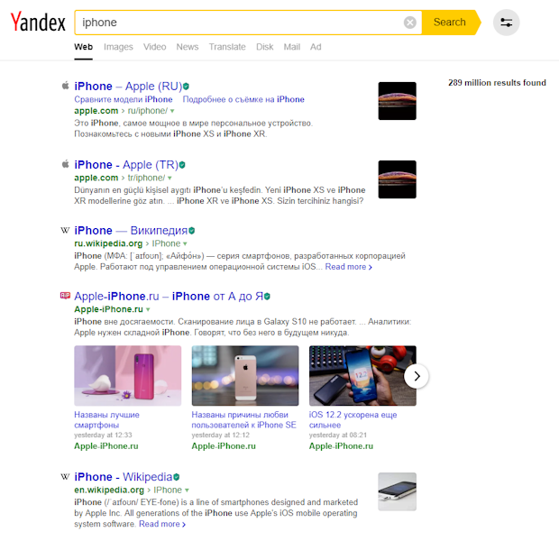559x541 pixels.
Task: Click the Apple favicon beside iPhone - Apple (TR)
Action: 65,164
